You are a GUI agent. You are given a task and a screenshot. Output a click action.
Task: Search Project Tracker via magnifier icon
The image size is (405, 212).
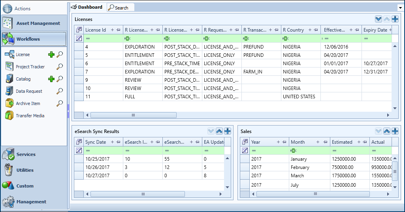click(60, 67)
